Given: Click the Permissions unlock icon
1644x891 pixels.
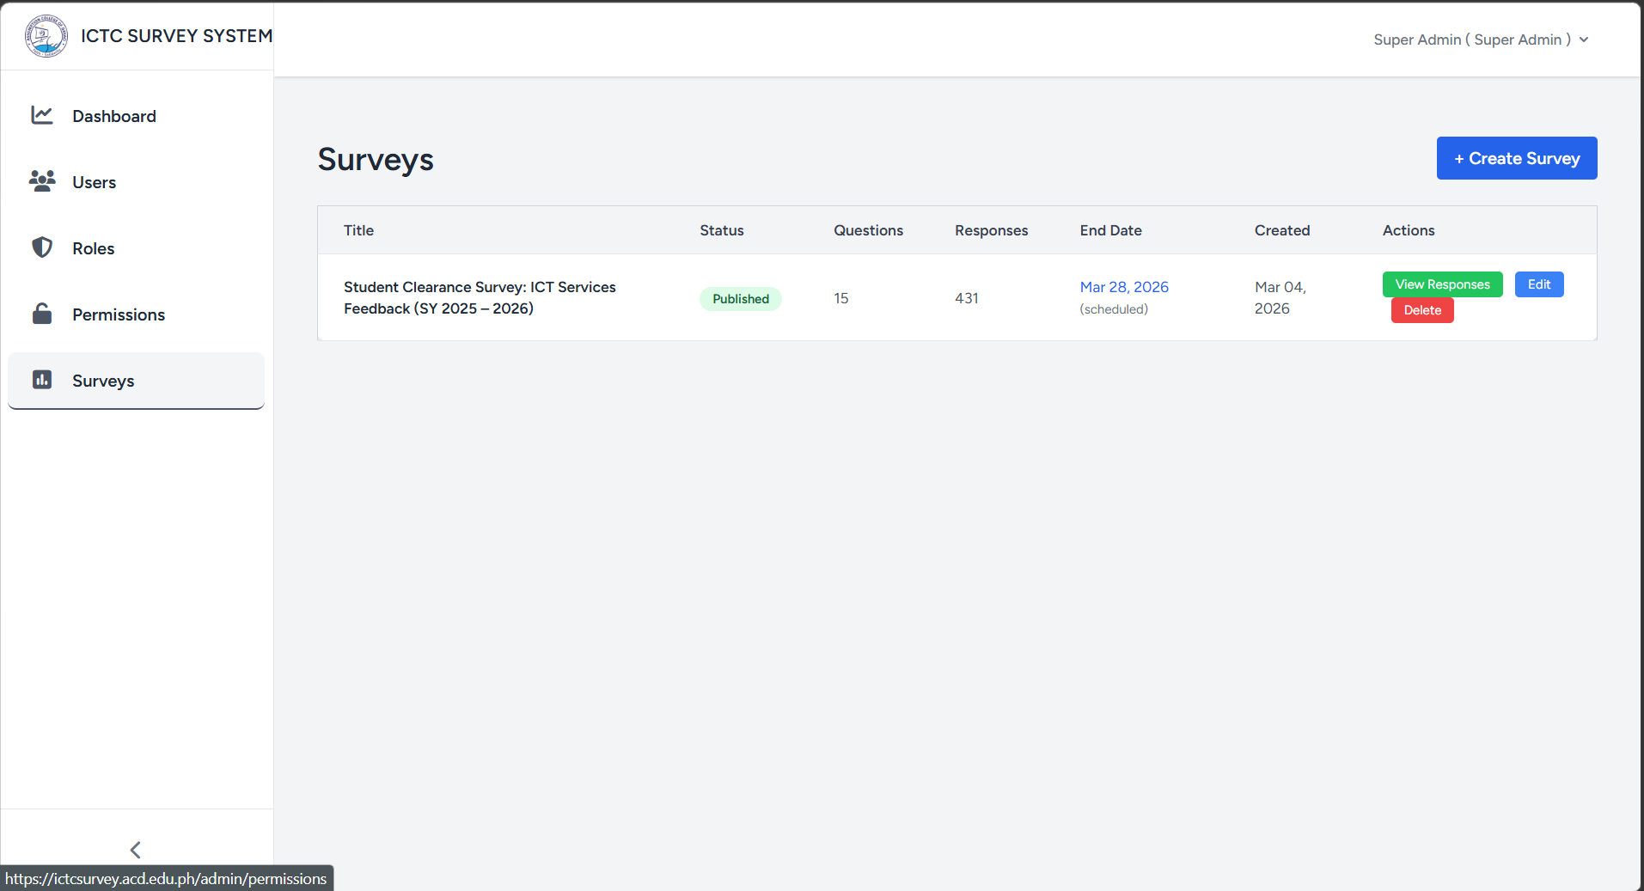Looking at the screenshot, I should pyautogui.click(x=42, y=314).
